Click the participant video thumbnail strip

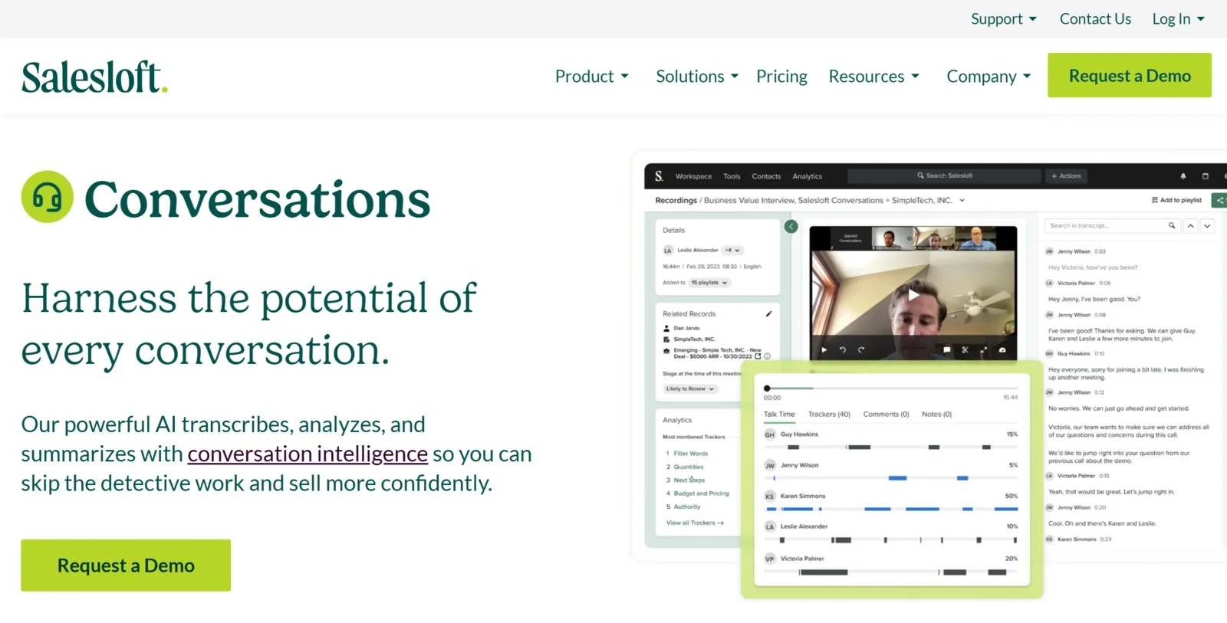click(x=913, y=238)
